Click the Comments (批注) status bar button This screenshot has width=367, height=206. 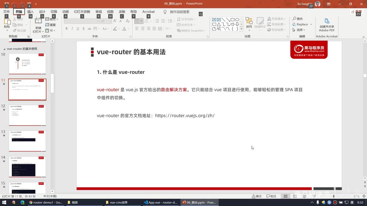[271, 196]
